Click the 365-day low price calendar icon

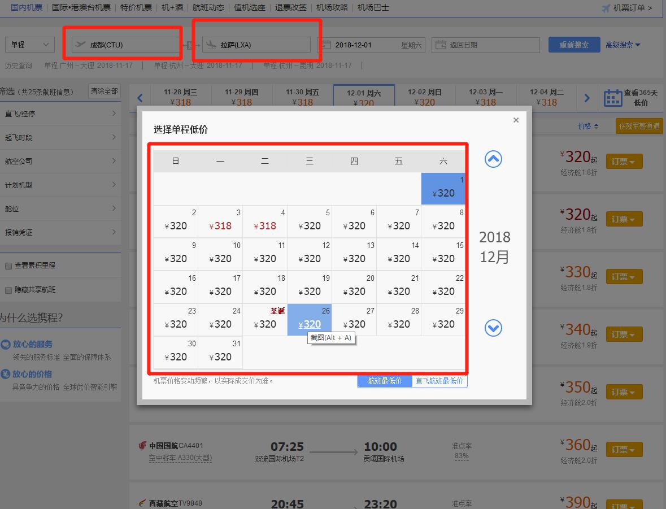pos(613,98)
